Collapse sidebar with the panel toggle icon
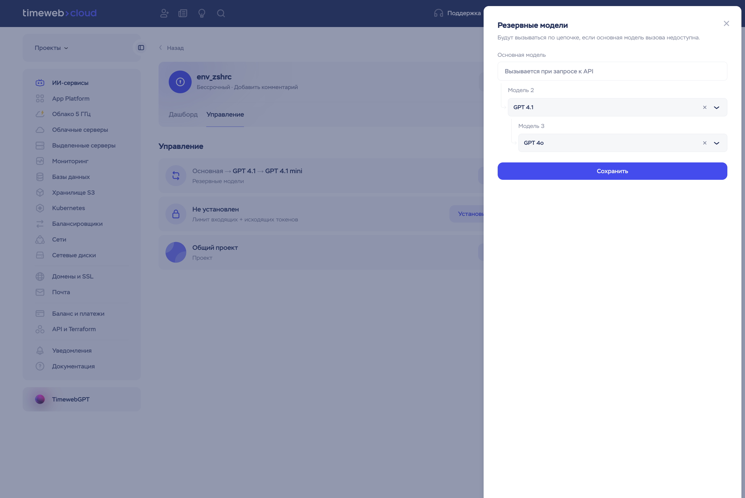The width and height of the screenshot is (745, 498). pos(141,48)
